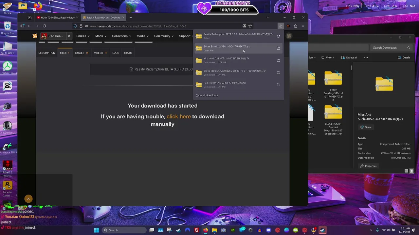Toggle Details pane in File Explorer
Screen dimensions: 419x235
pos(404,57)
